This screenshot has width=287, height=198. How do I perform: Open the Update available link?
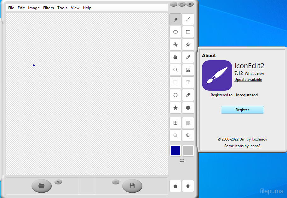point(248,80)
